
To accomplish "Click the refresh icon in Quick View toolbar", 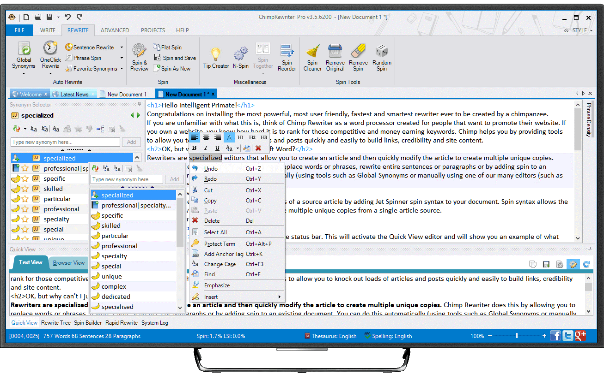I will tap(587, 264).
